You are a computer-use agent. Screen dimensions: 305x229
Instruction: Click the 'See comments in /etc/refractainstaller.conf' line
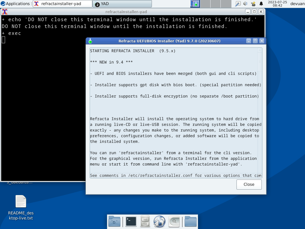[x=176, y=175]
